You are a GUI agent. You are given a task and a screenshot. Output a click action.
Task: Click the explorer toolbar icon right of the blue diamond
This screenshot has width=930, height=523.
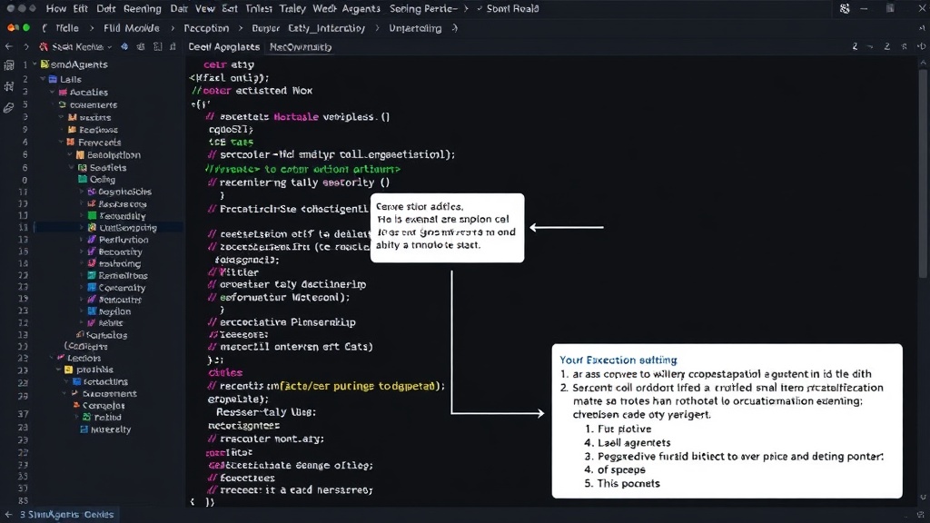pos(141,47)
